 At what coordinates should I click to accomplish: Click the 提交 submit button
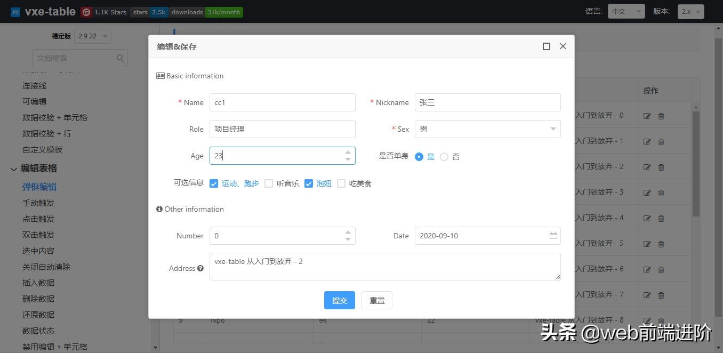pyautogui.click(x=339, y=300)
